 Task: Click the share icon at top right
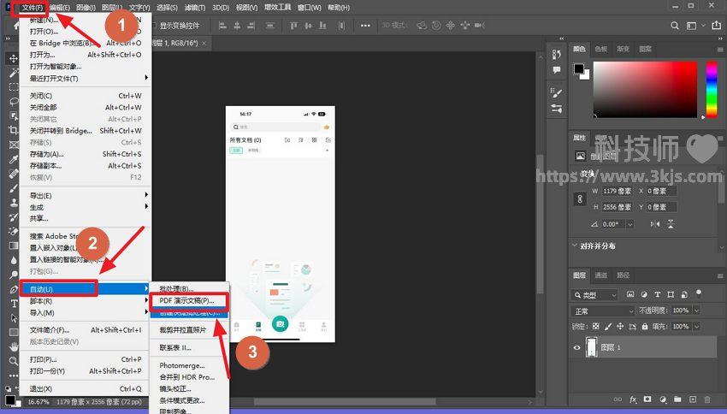pos(717,26)
